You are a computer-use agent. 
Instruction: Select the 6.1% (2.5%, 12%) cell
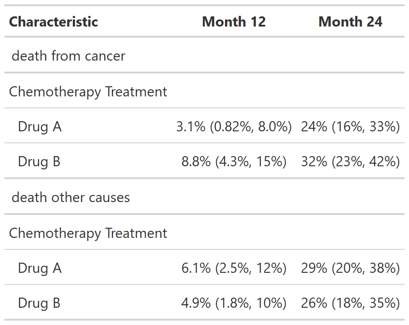(234, 268)
